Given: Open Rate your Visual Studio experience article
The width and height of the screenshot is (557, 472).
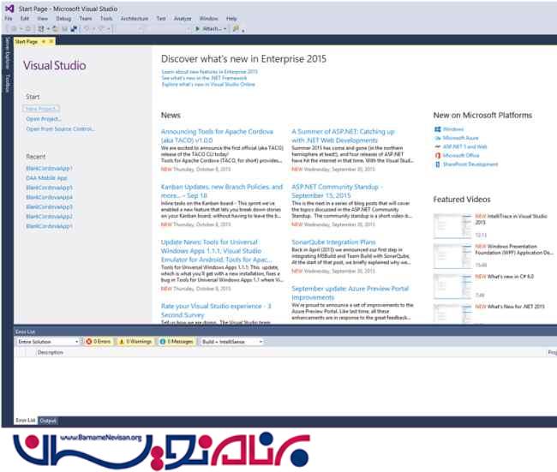Looking at the screenshot, I should click(x=216, y=310).
